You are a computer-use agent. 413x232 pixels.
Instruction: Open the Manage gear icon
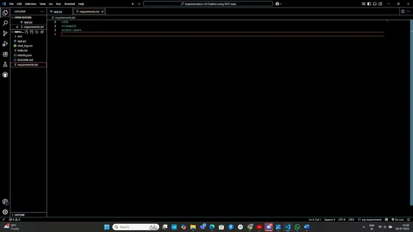(x=5, y=212)
